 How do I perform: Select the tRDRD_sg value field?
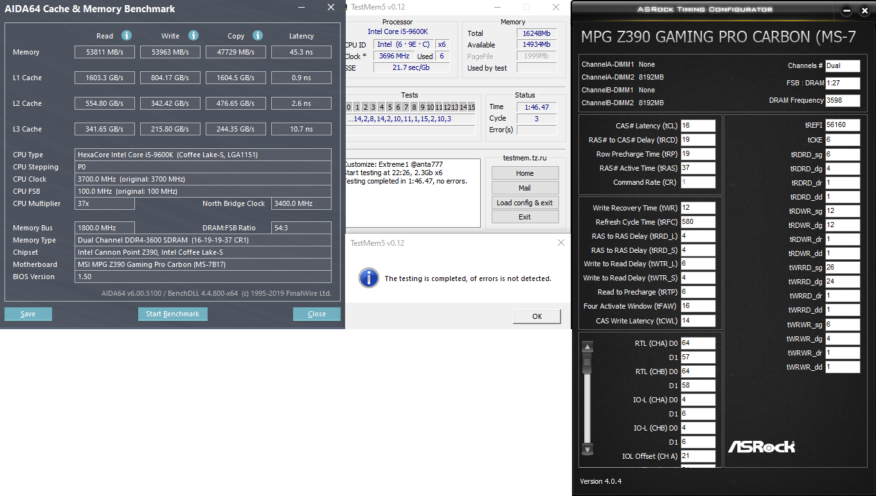point(843,155)
